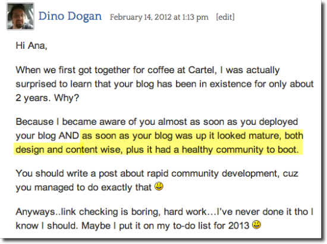Click the text '2 years. Why?'
The width and height of the screenshot is (327, 244).
pyautogui.click(x=48, y=98)
